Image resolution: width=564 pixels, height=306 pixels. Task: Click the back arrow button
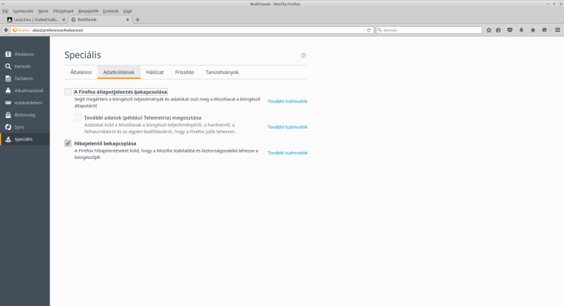tap(6, 30)
